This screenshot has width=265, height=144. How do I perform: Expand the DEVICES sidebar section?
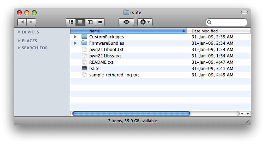coord(19,32)
